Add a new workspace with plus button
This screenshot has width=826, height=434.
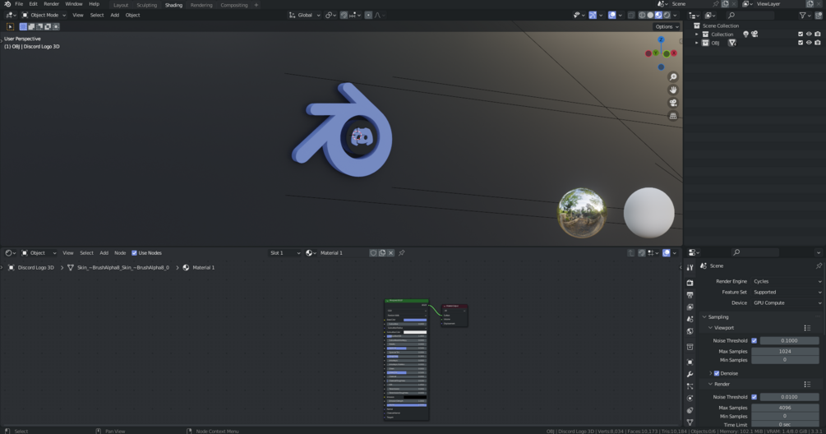256,5
